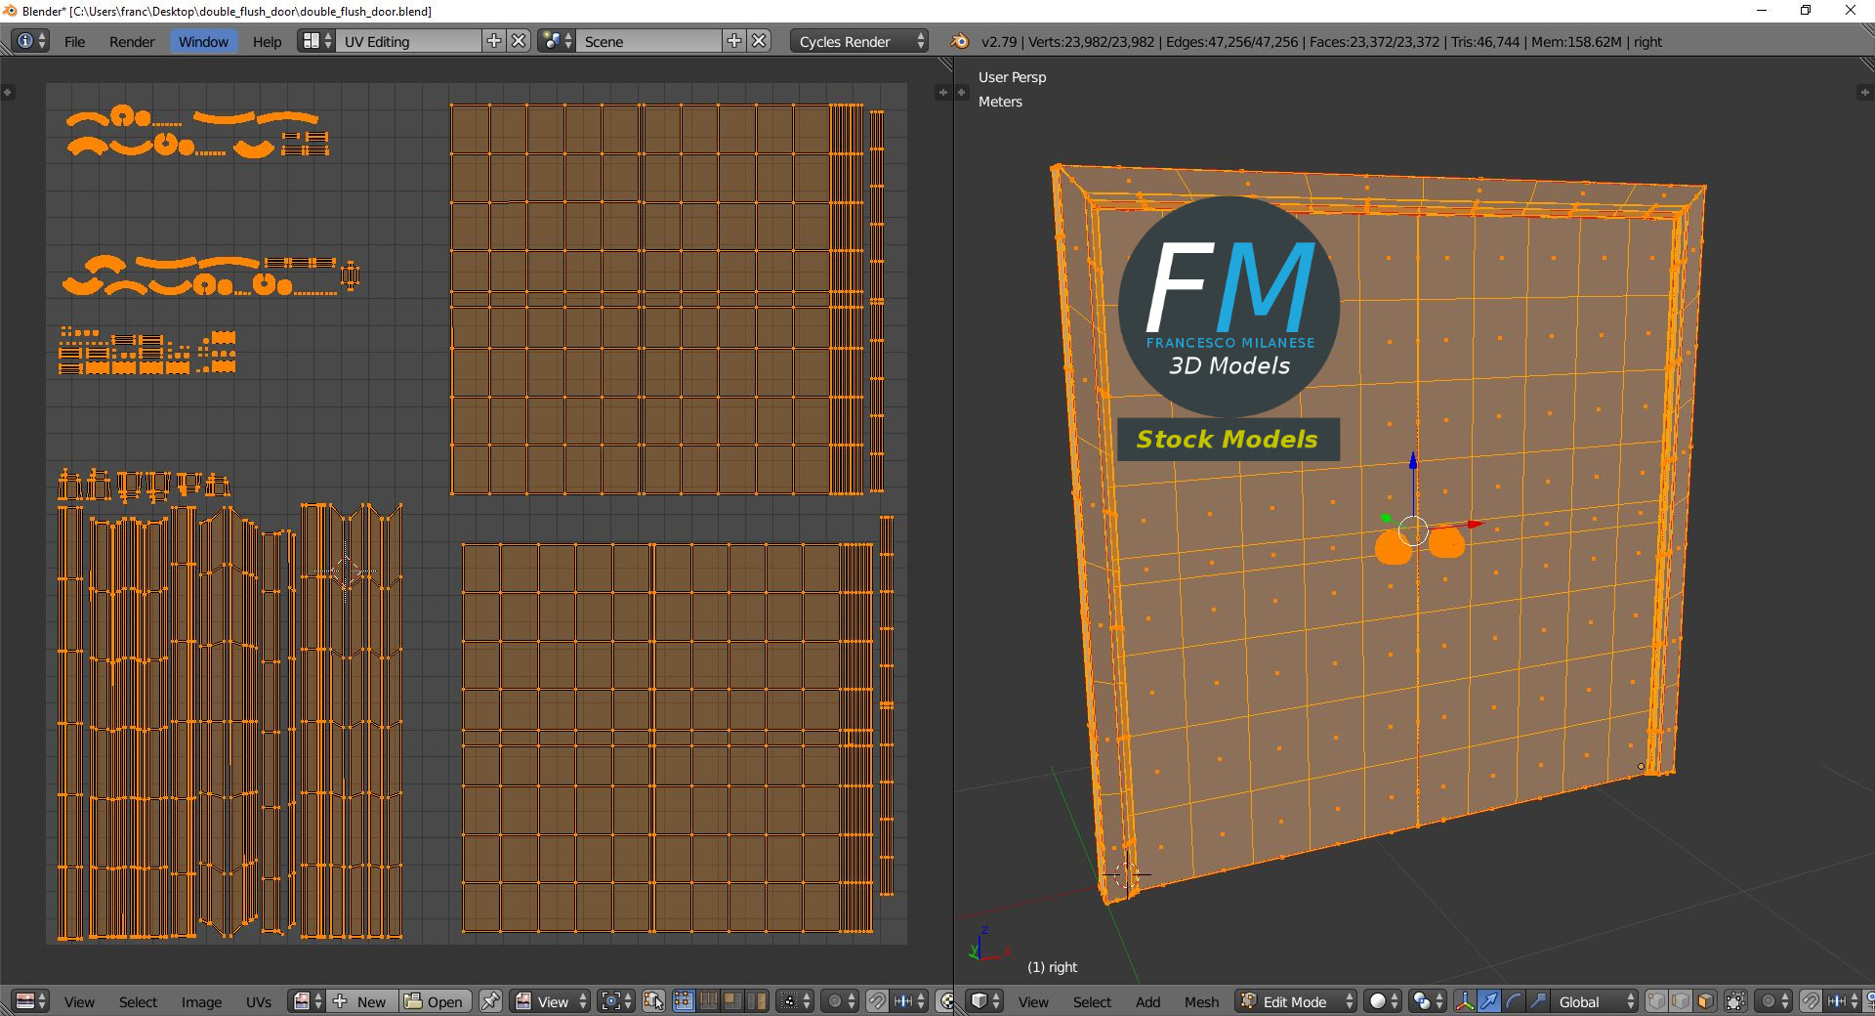Toggle snap magnet in 3D viewport

click(1811, 1001)
